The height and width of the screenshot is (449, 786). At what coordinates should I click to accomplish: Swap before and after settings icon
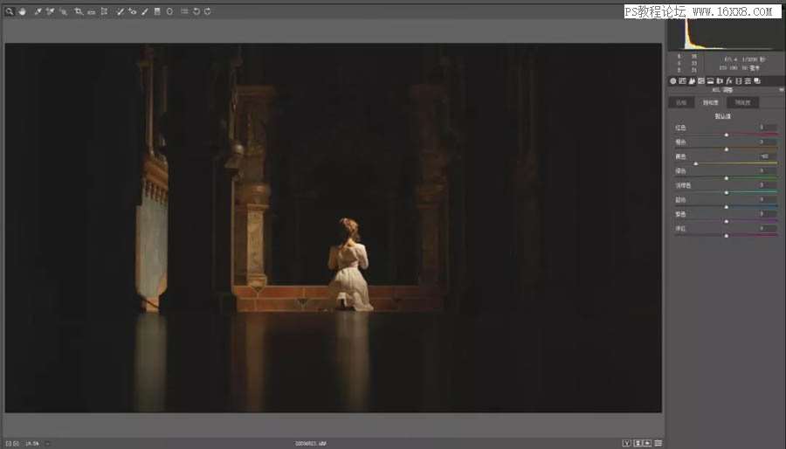point(638,443)
